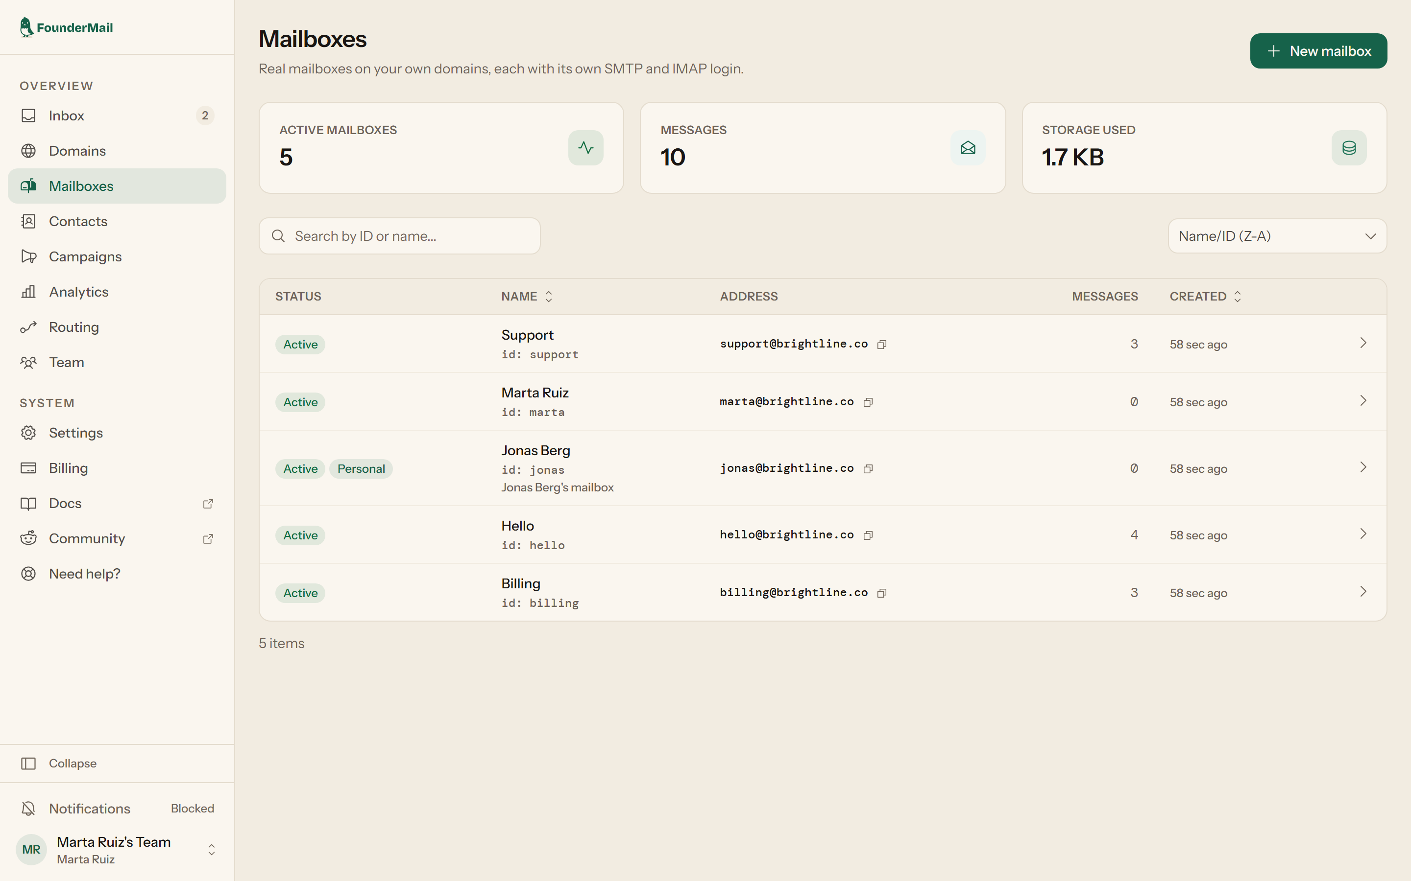This screenshot has width=1411, height=881.
Task: Sort by the Name column header
Action: point(527,297)
